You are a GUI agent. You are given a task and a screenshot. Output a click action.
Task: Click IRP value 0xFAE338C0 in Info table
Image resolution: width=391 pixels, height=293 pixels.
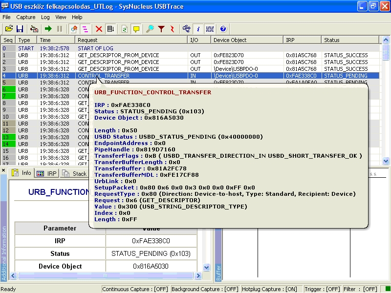click(x=151, y=241)
